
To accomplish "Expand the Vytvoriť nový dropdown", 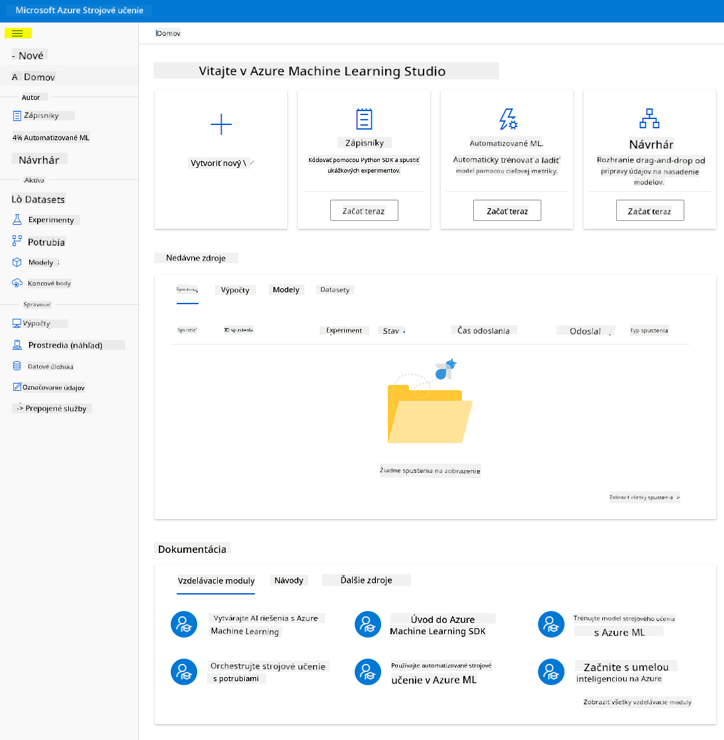I will click(x=222, y=163).
